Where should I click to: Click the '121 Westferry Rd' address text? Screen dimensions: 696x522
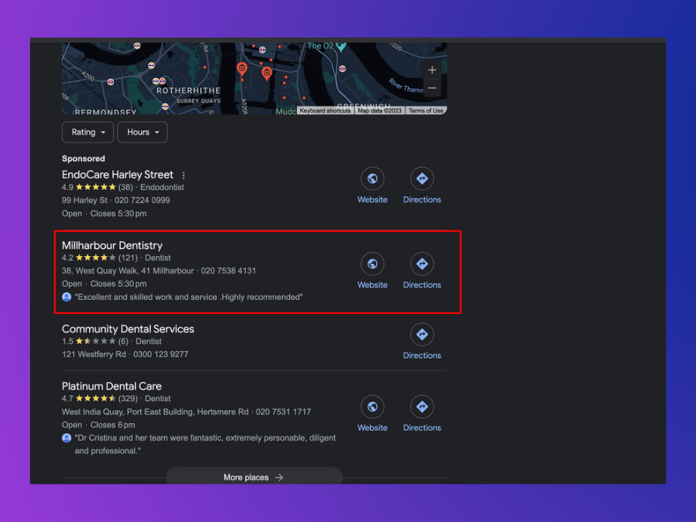pyautogui.click(x=94, y=354)
